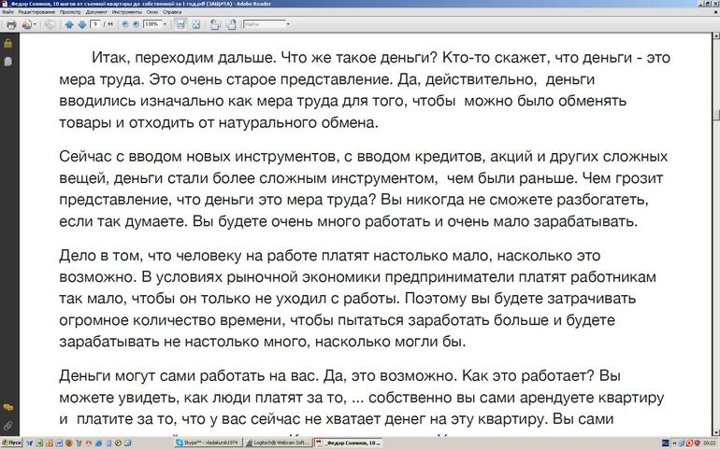Open the Pages thumbnails panel in sidebar
This screenshot has height=449, width=720.
pyautogui.click(x=7, y=61)
